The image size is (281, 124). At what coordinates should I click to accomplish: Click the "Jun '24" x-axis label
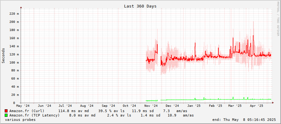coord(44,106)
